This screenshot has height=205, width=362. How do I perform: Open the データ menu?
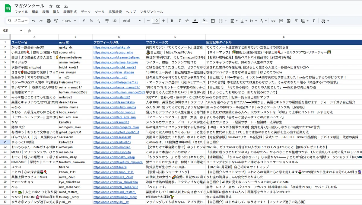85,12
